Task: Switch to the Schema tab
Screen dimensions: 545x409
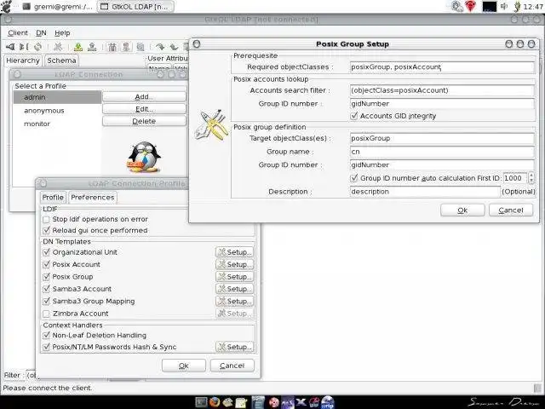Action: [61, 60]
